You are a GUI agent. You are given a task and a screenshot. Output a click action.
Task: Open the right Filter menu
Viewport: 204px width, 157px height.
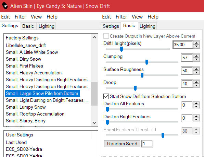[121, 17]
